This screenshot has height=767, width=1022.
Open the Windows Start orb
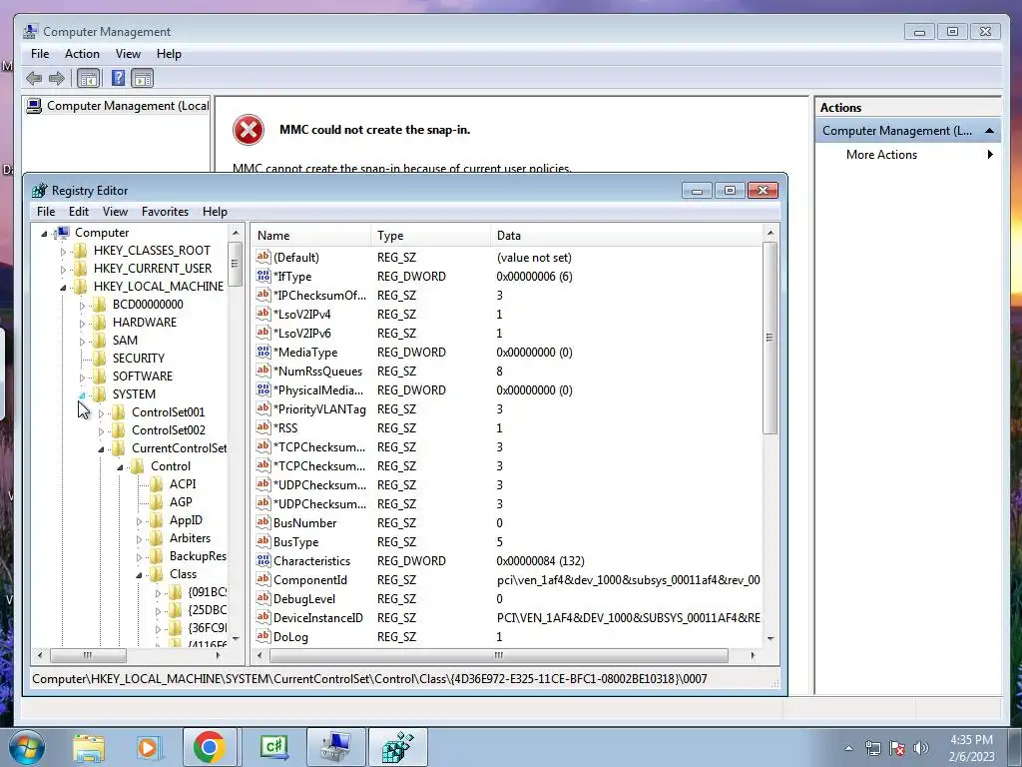(26, 747)
